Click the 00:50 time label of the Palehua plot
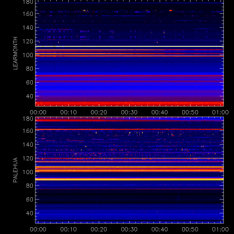Image resolution: width=234 pixels, height=234 pixels. tap(190, 229)
